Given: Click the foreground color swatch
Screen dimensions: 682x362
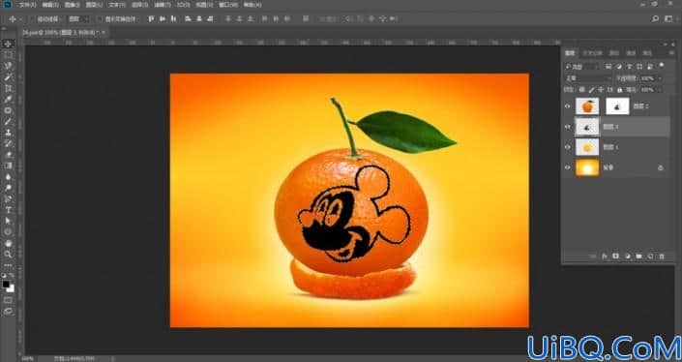Looking at the screenshot, I should (x=6, y=285).
